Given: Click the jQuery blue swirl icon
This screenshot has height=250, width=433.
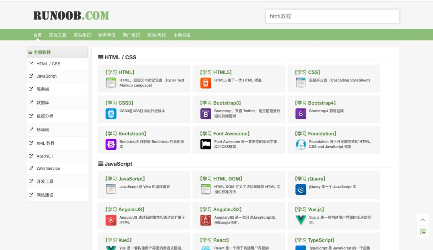Looking at the screenshot, I should coord(301,189).
